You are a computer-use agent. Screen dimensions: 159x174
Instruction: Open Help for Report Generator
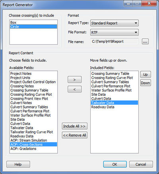[18, 165]
